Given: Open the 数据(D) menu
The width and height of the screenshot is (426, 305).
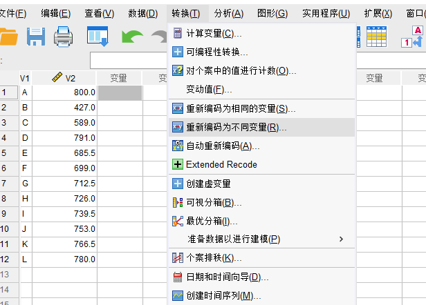Looking at the screenshot, I should pyautogui.click(x=143, y=13).
